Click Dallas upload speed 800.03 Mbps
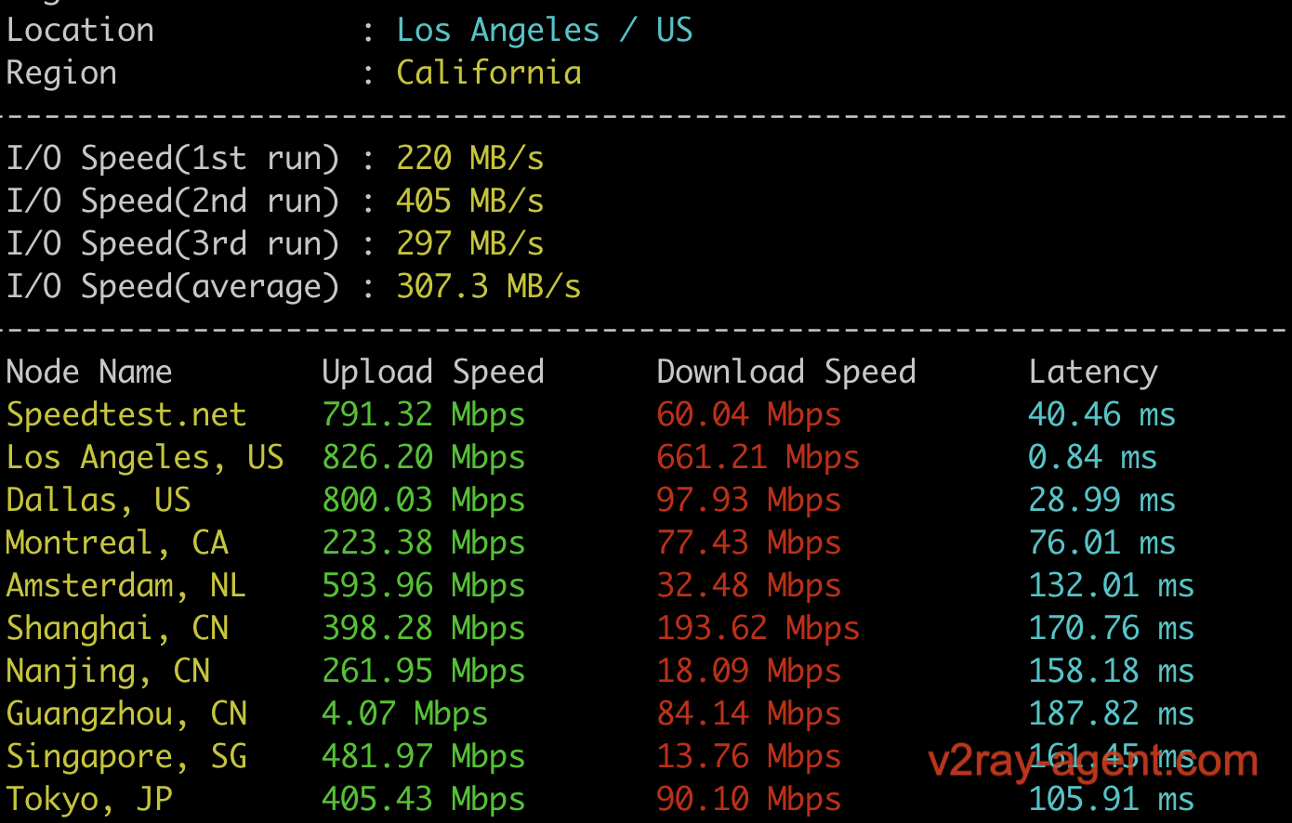The height and width of the screenshot is (823, 1292). pos(424,501)
